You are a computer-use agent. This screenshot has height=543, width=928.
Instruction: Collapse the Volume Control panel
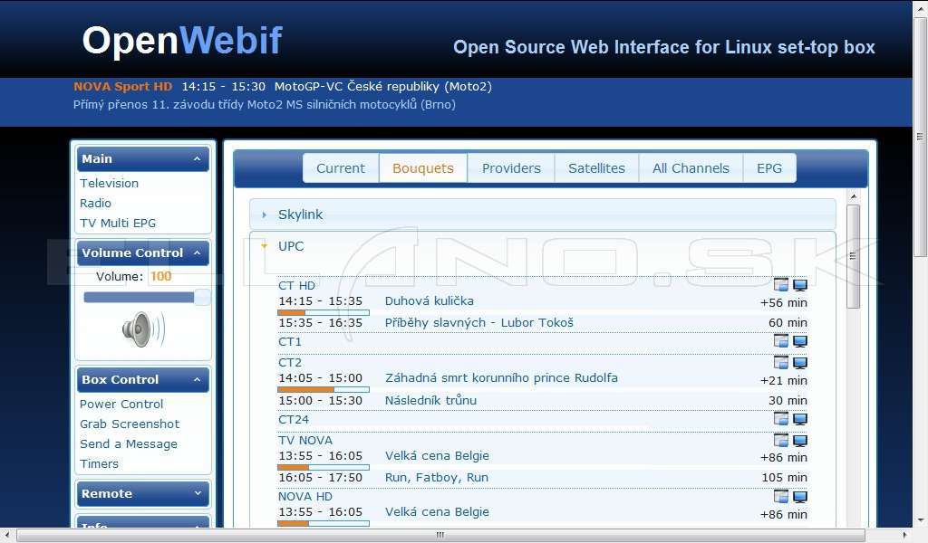click(197, 252)
